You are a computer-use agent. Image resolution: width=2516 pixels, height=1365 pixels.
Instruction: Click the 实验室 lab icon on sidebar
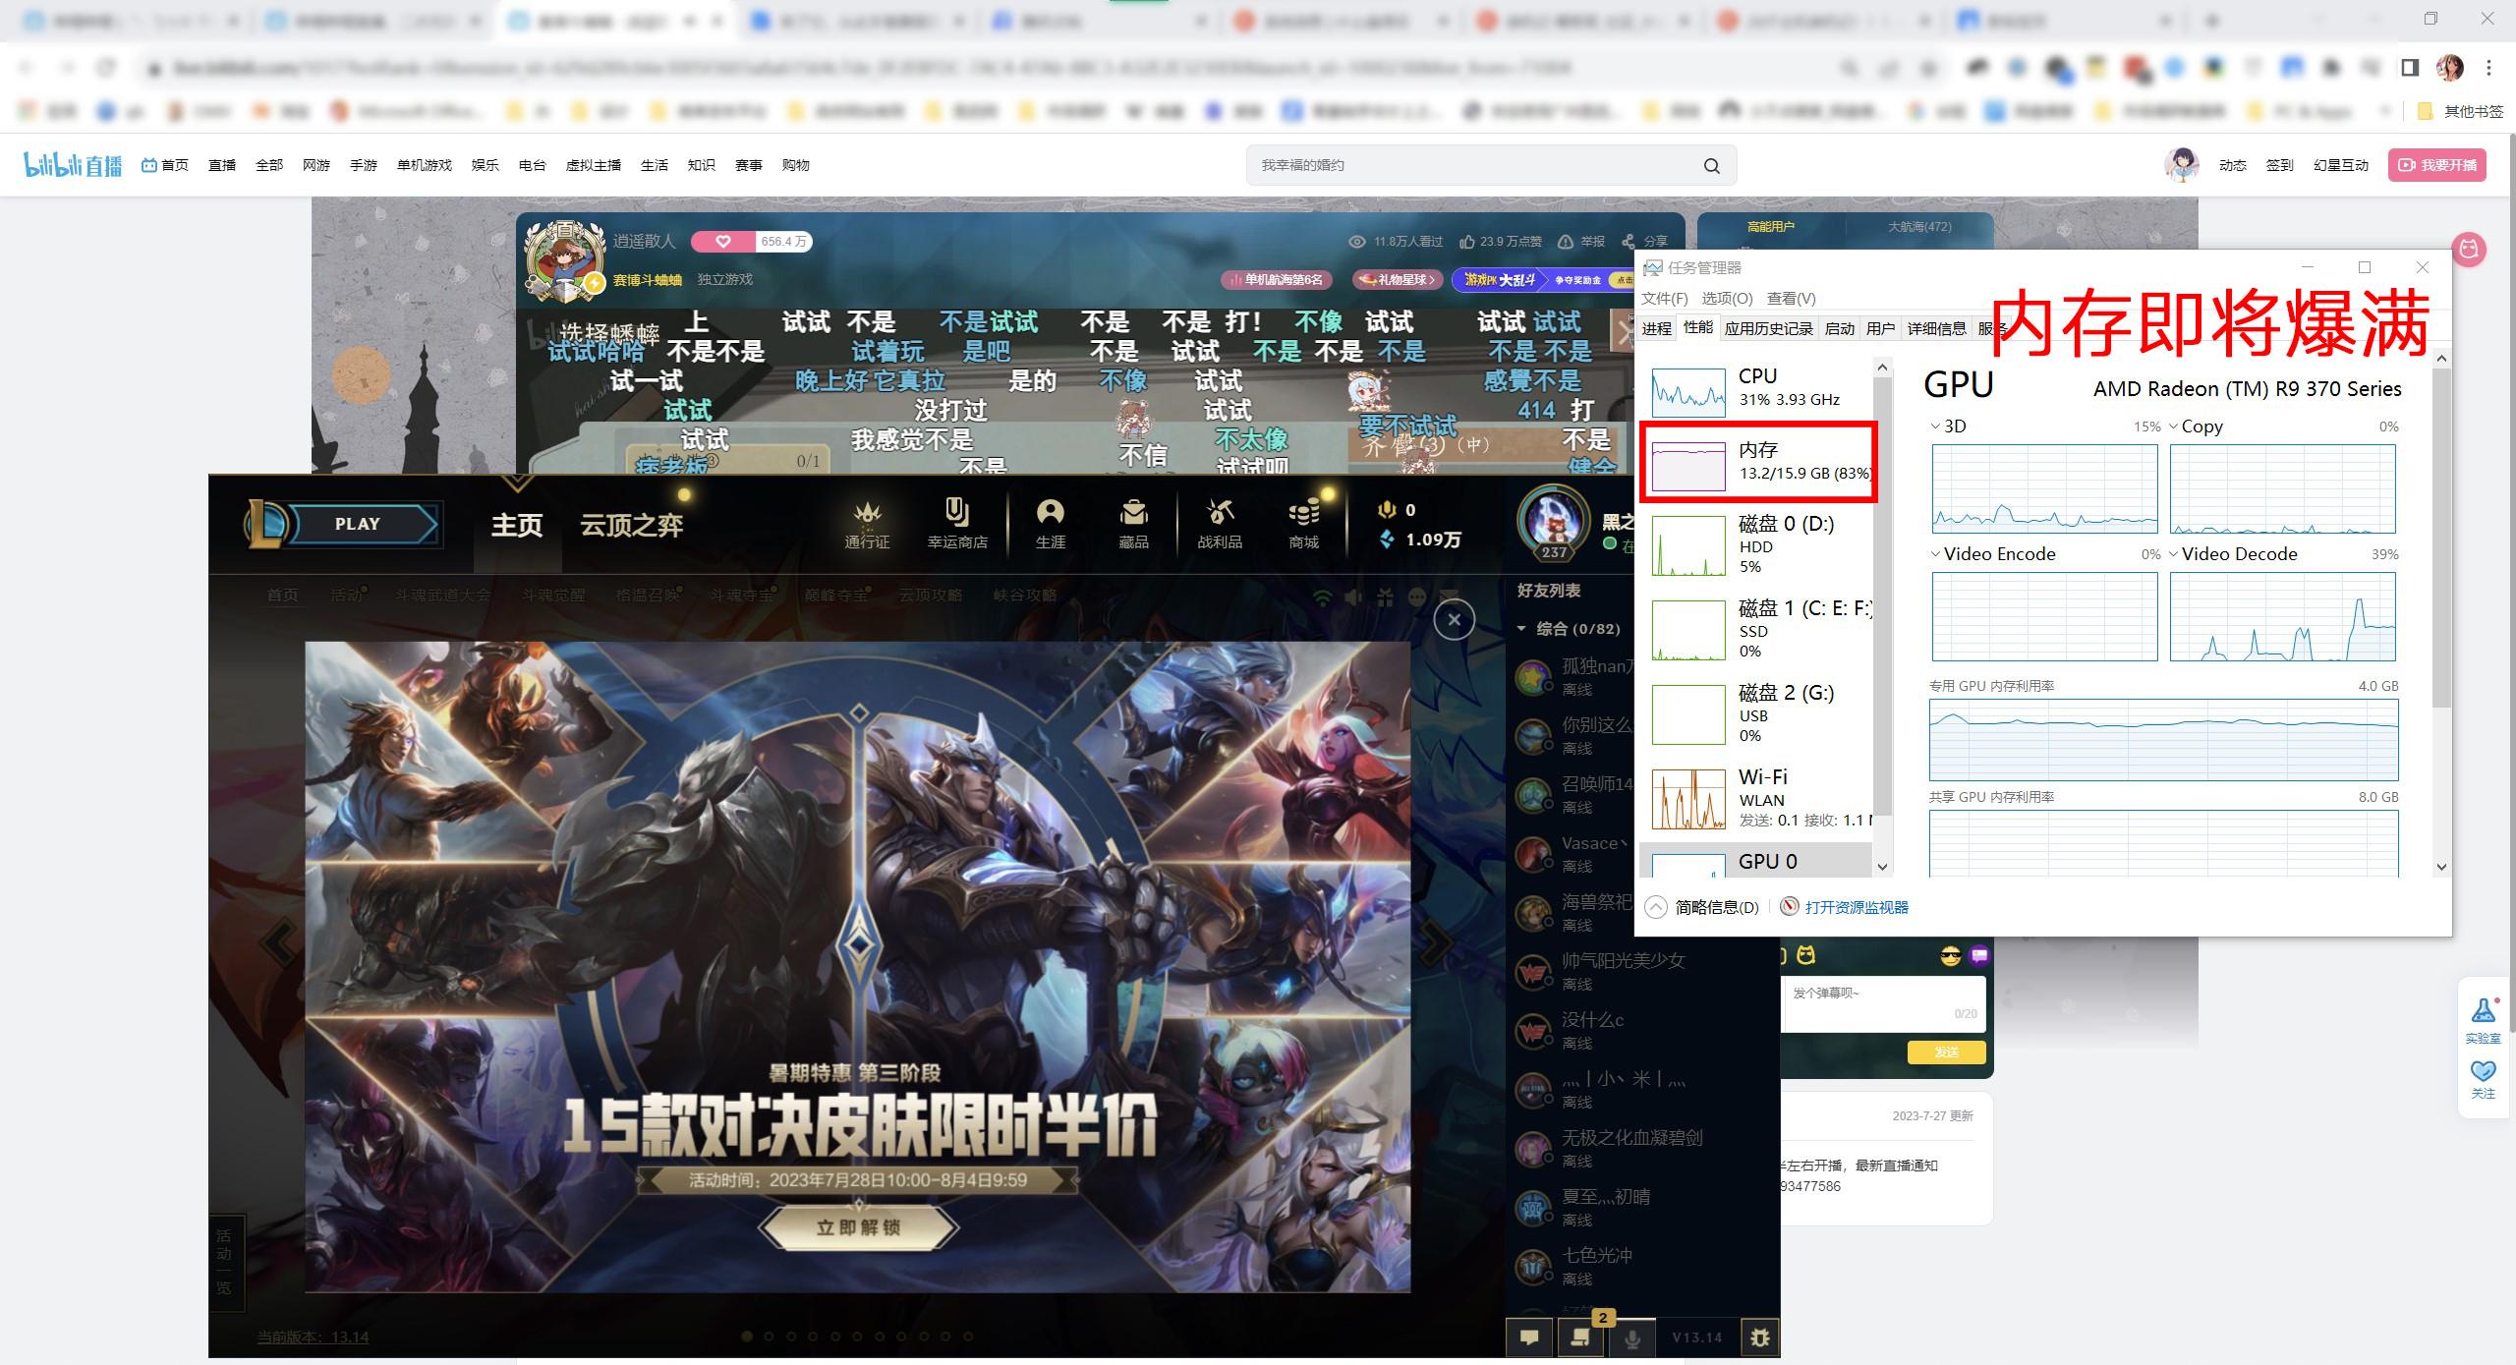click(2484, 1019)
